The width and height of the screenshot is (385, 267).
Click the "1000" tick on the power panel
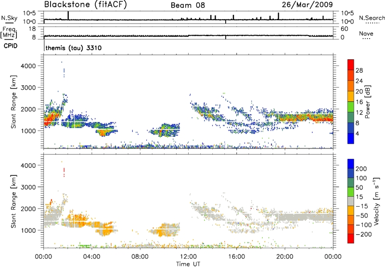pos(28,131)
